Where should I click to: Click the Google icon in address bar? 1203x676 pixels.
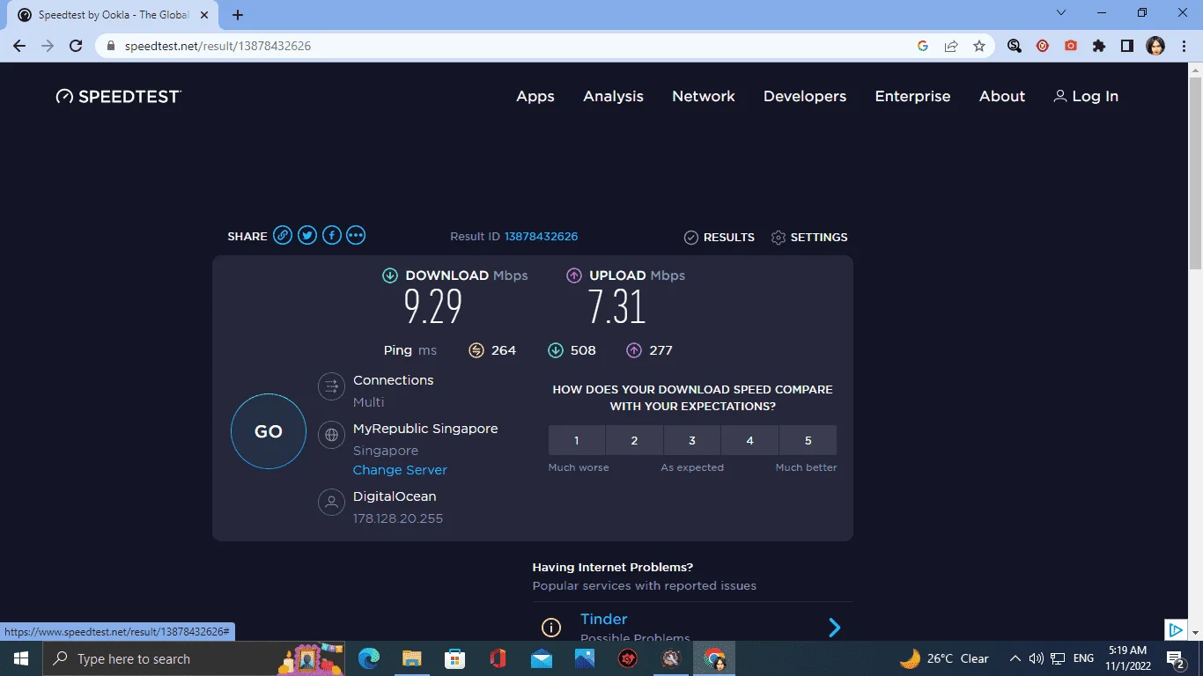(923, 46)
